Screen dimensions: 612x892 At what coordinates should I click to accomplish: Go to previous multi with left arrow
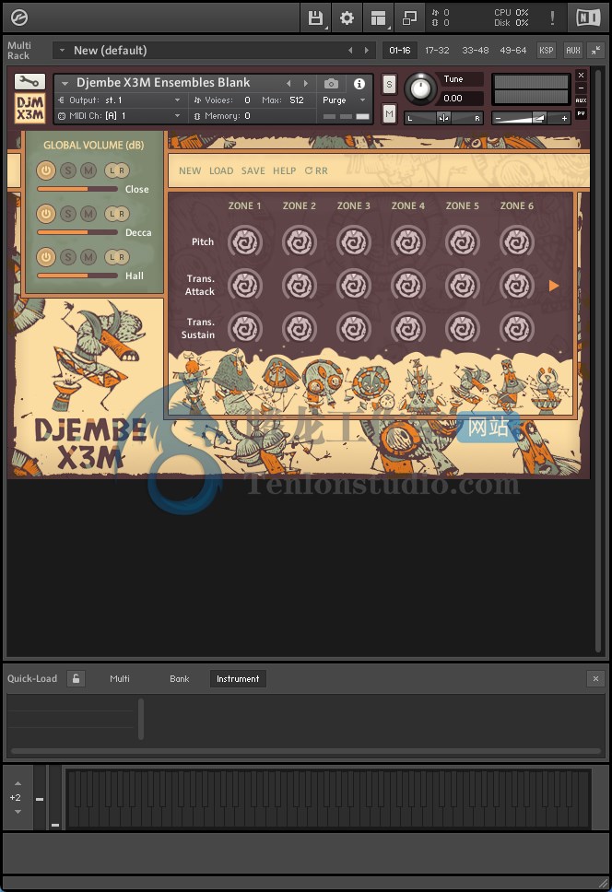coord(350,50)
